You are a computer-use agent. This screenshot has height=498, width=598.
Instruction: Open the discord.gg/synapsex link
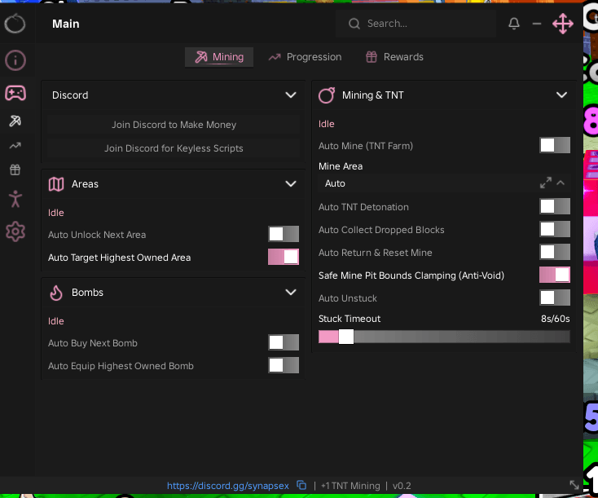point(227,486)
